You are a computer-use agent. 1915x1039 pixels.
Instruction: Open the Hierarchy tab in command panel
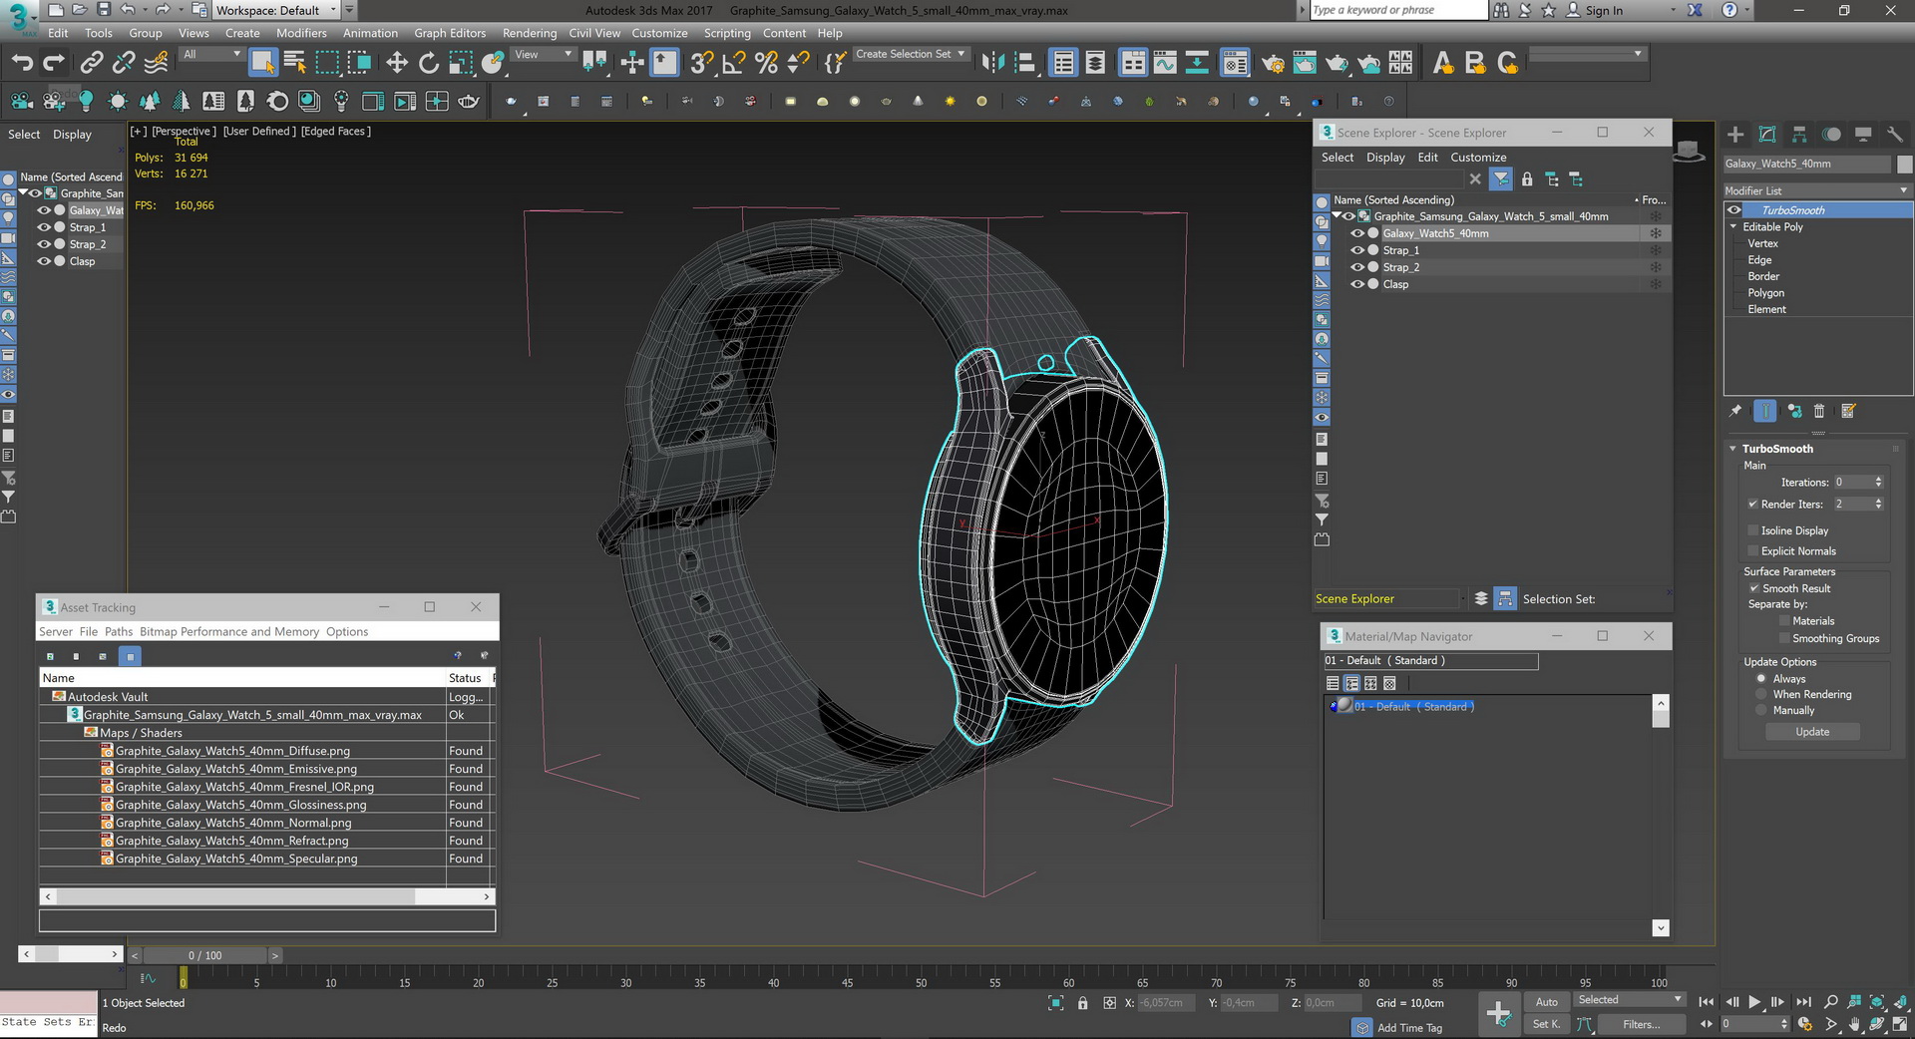pos(1799,134)
